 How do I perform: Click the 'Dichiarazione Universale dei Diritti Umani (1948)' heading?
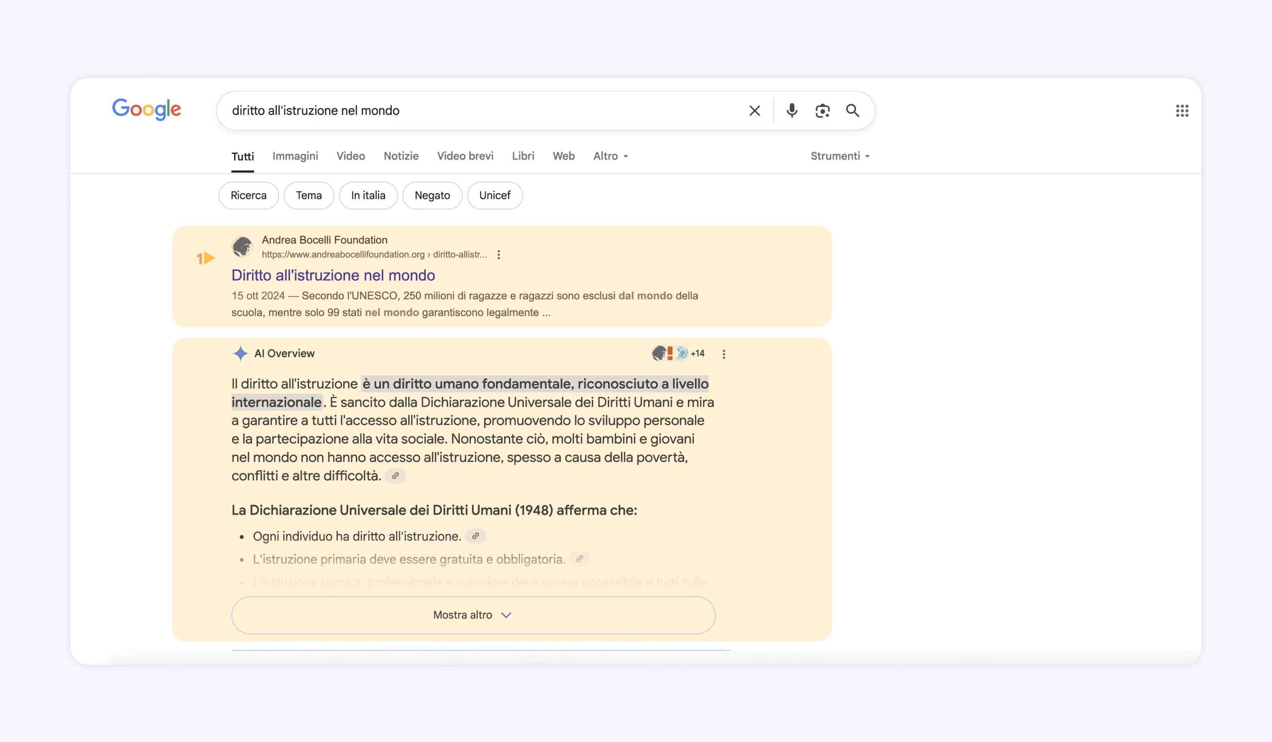pyautogui.click(x=434, y=510)
